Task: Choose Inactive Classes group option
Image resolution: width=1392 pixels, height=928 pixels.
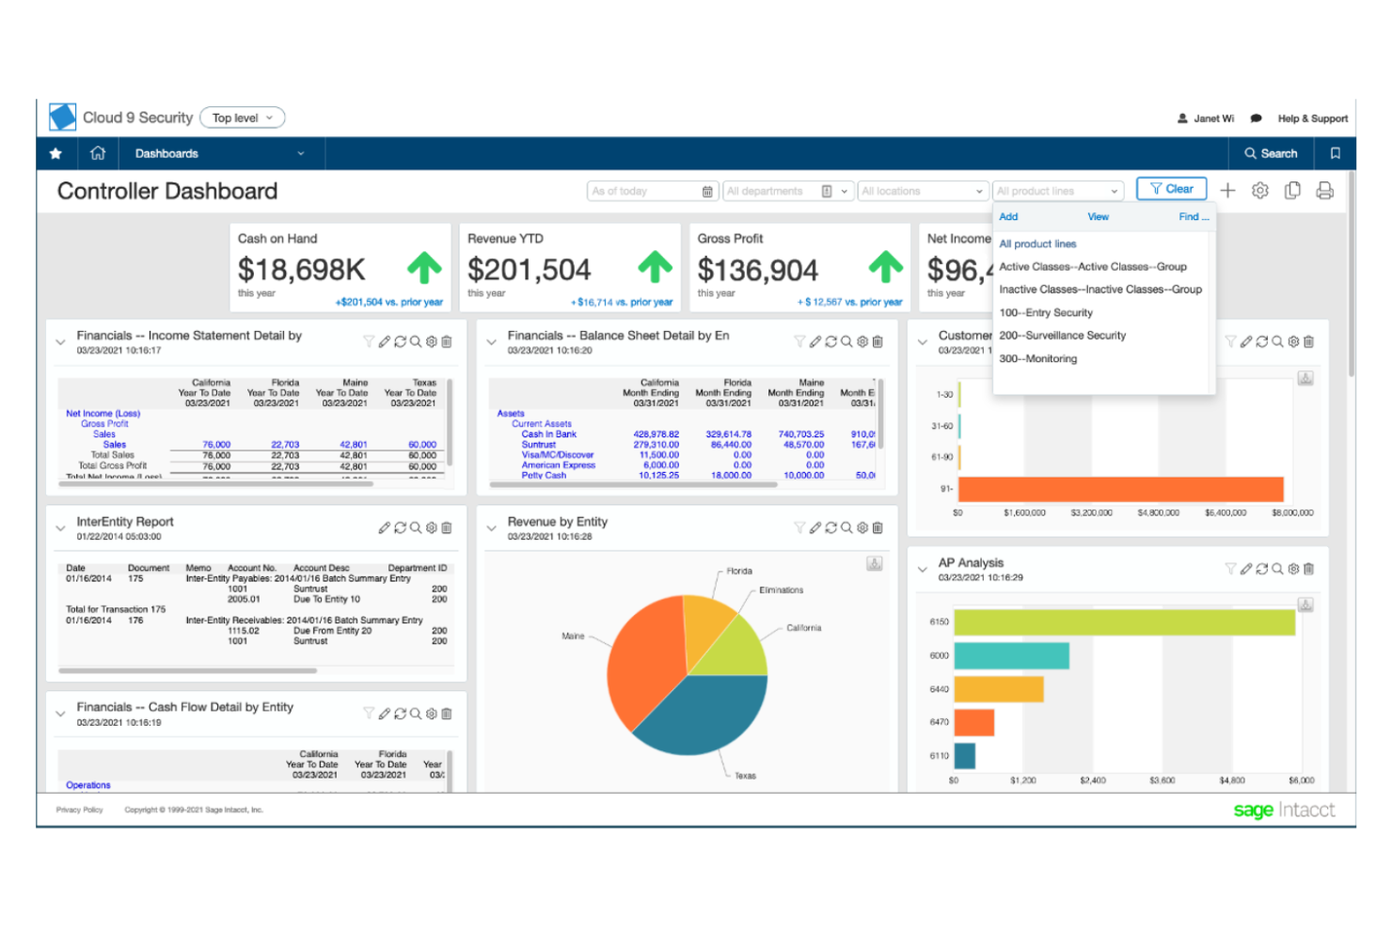Action: pyautogui.click(x=1100, y=290)
